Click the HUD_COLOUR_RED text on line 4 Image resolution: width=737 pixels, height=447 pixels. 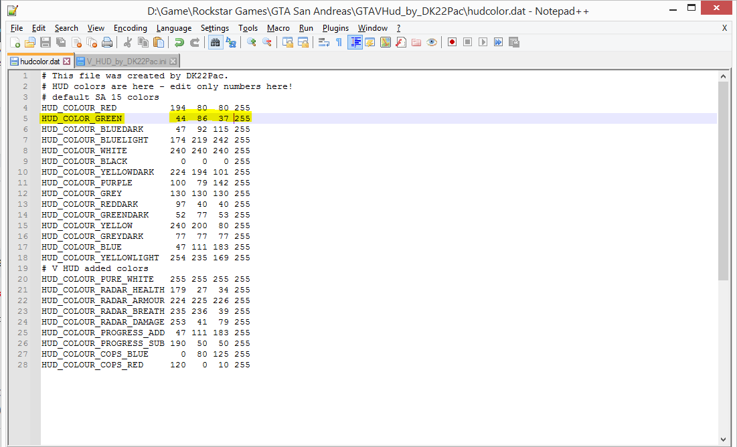pyautogui.click(x=79, y=108)
